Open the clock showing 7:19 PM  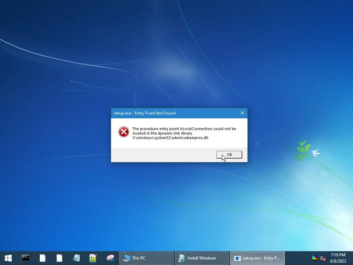(x=338, y=258)
